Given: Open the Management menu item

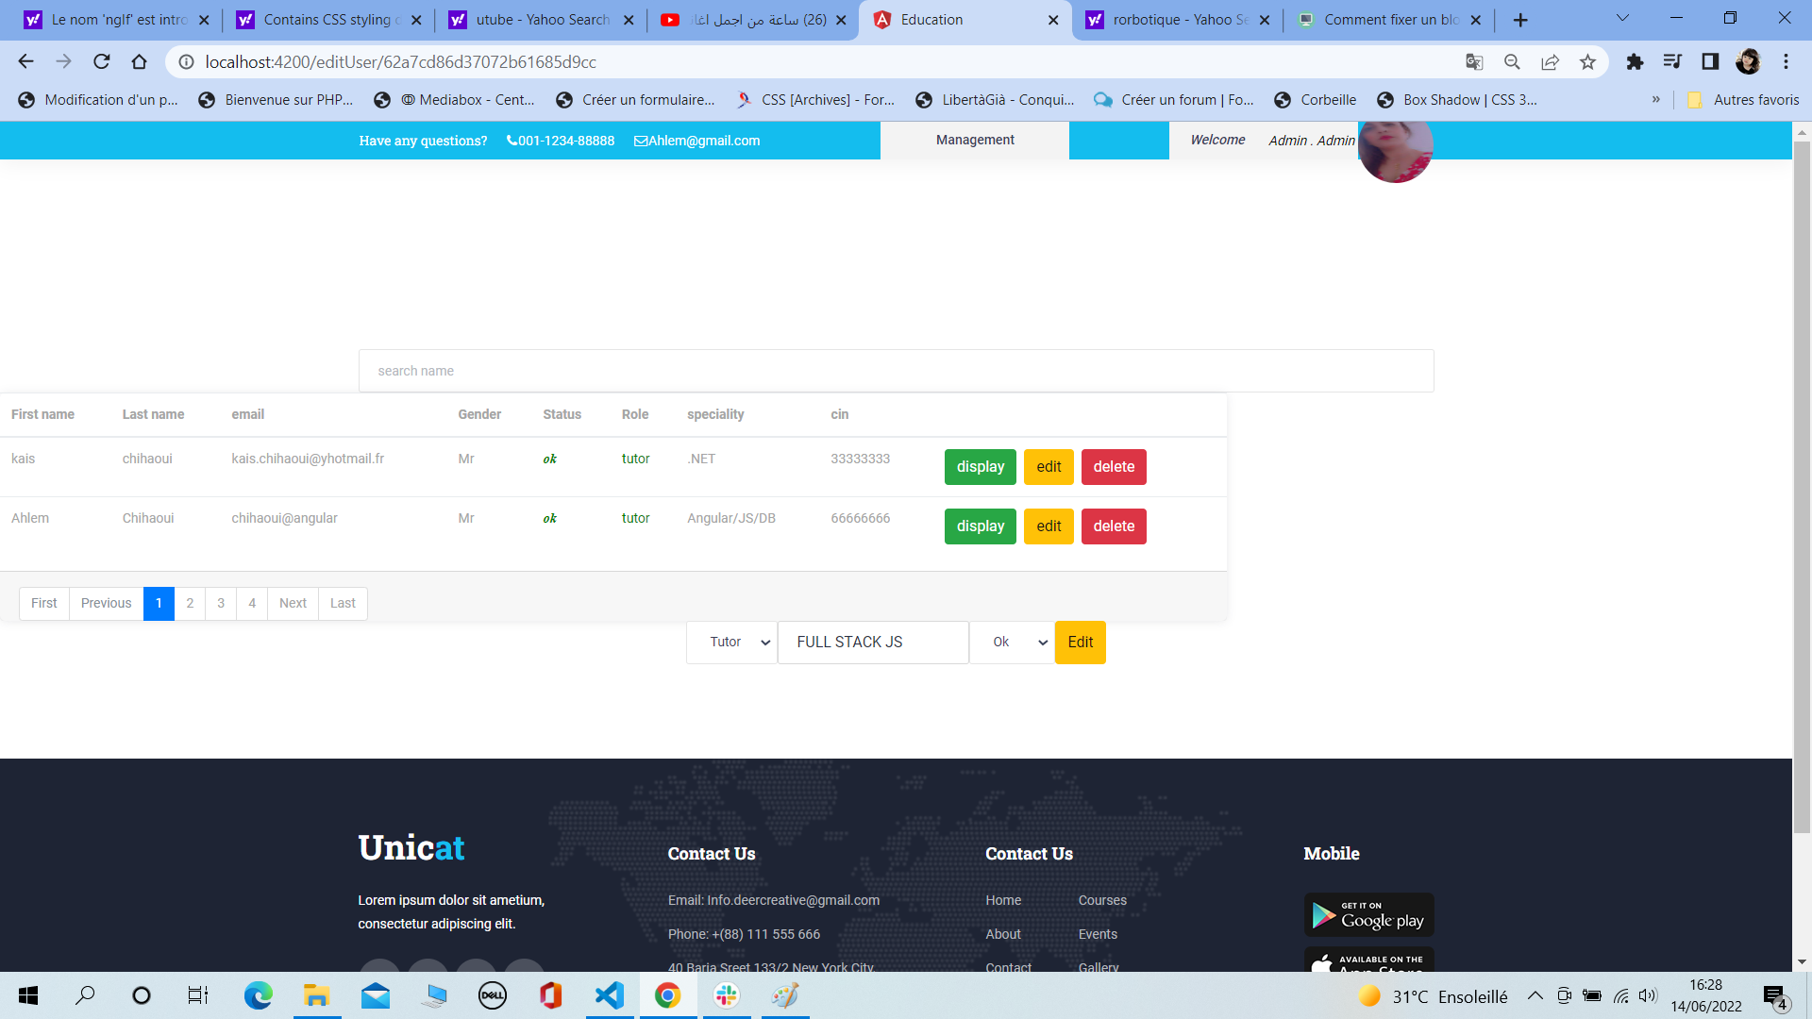Looking at the screenshot, I should click(x=975, y=140).
